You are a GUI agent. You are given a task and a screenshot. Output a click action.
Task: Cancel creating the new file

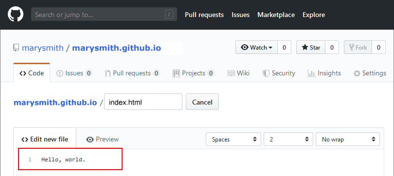(202, 102)
